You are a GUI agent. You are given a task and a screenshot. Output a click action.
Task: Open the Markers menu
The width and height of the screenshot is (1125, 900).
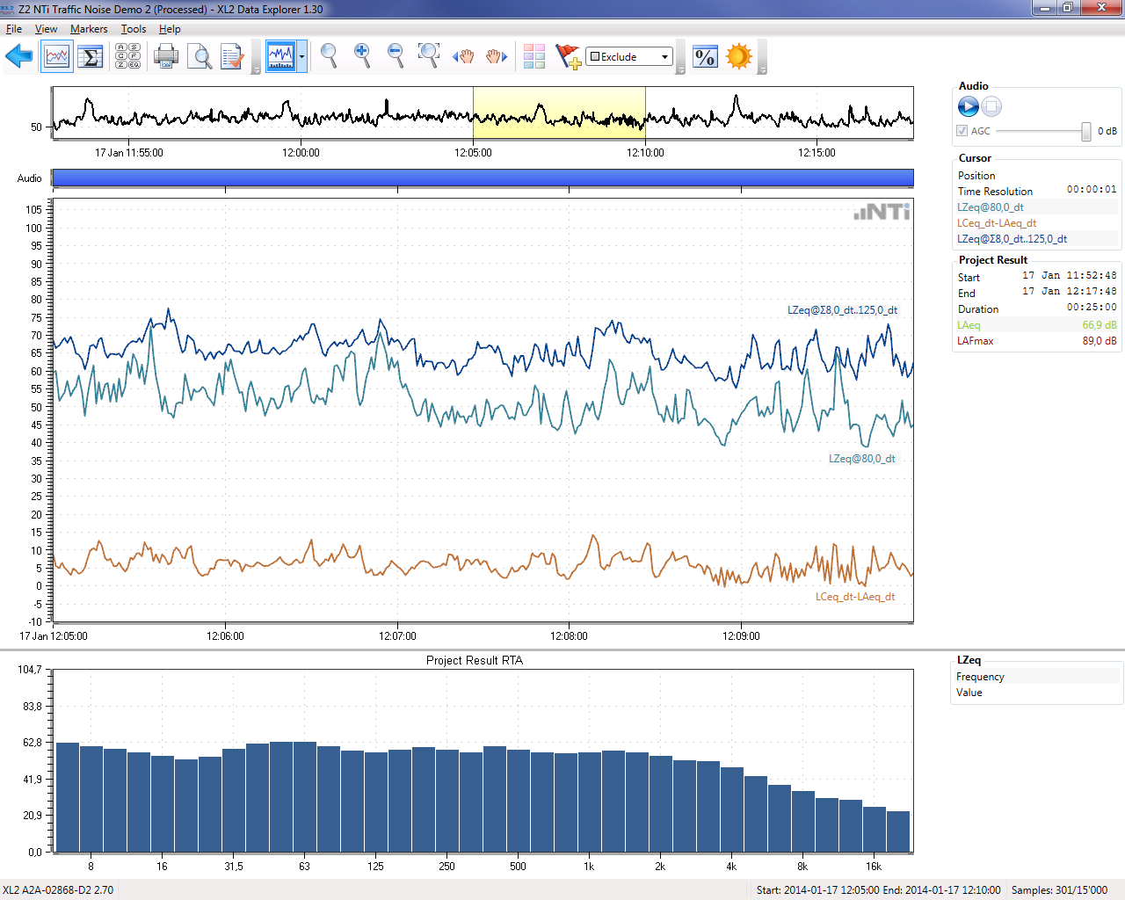click(89, 29)
